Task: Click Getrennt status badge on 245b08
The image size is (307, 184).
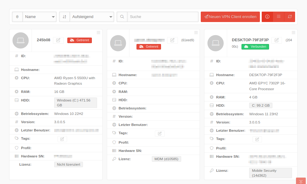Action: [x=80, y=40]
